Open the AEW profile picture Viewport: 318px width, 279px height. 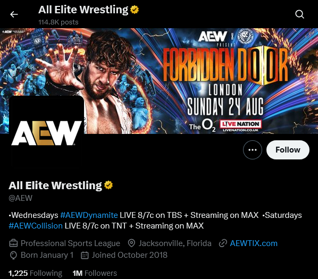point(46,131)
